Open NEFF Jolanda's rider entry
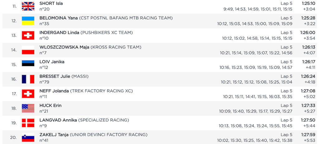 [x=54, y=91]
